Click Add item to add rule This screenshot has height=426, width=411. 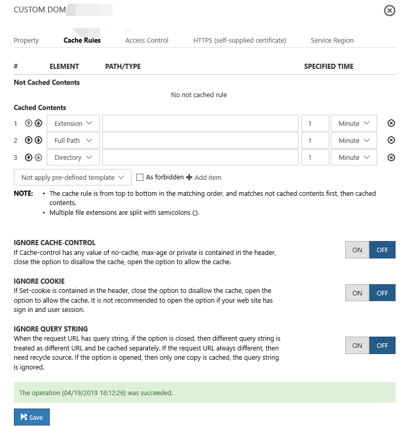tap(204, 177)
